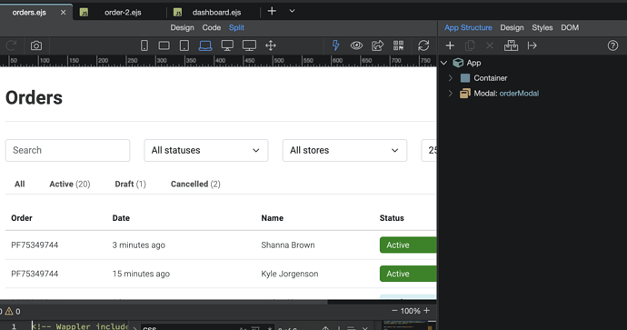The height and width of the screenshot is (330, 627).
Task: Expand the Container tree node
Action: click(x=451, y=78)
